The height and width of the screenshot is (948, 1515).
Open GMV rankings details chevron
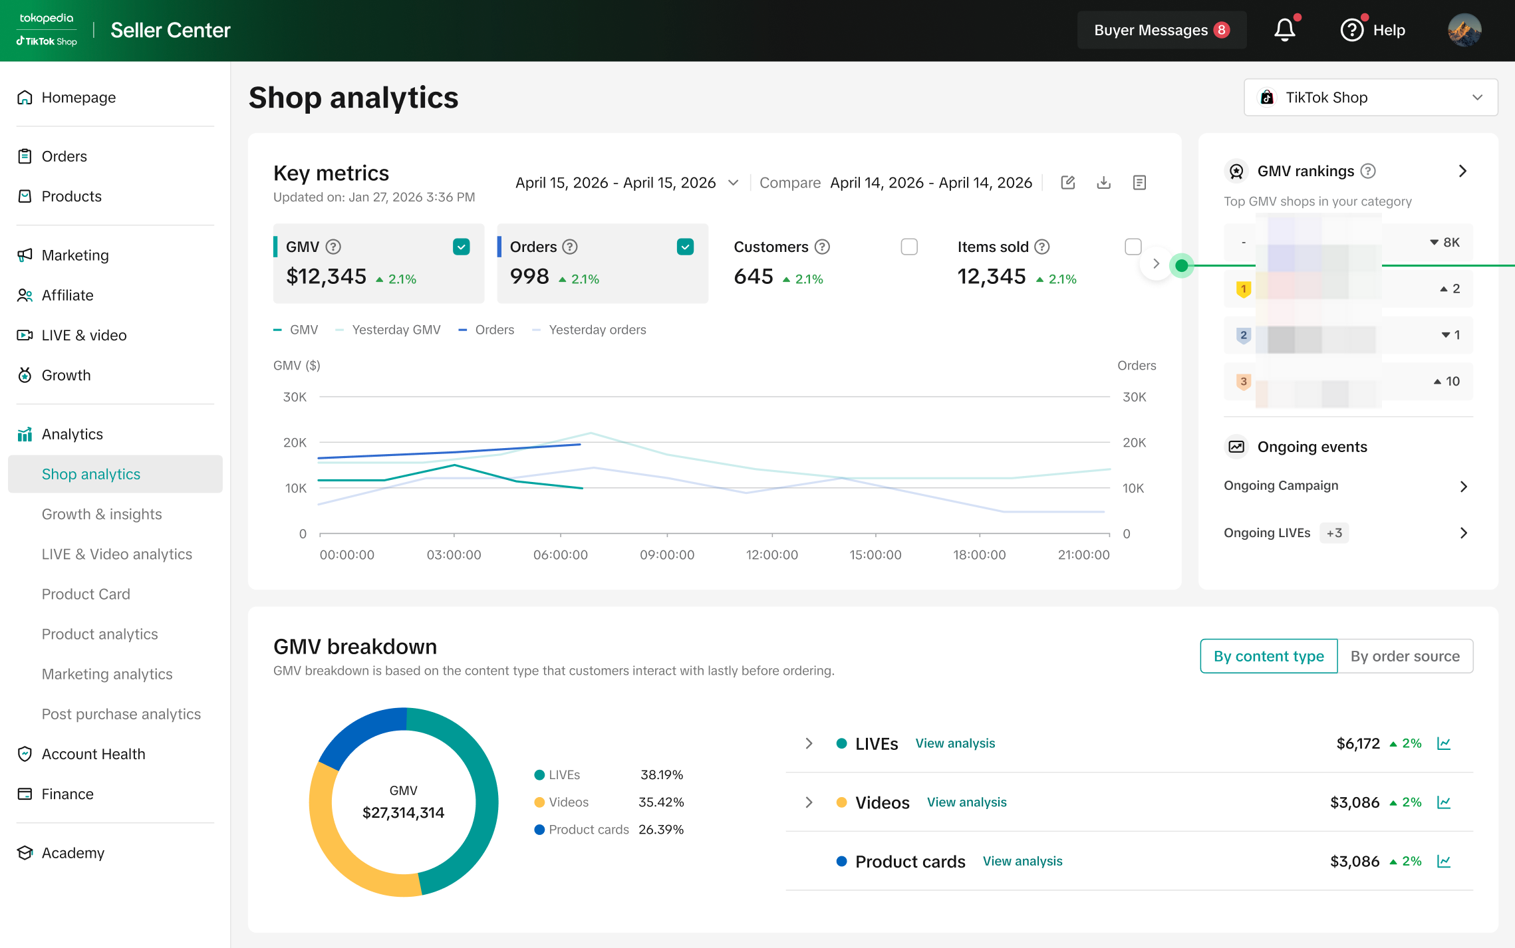[1462, 171]
